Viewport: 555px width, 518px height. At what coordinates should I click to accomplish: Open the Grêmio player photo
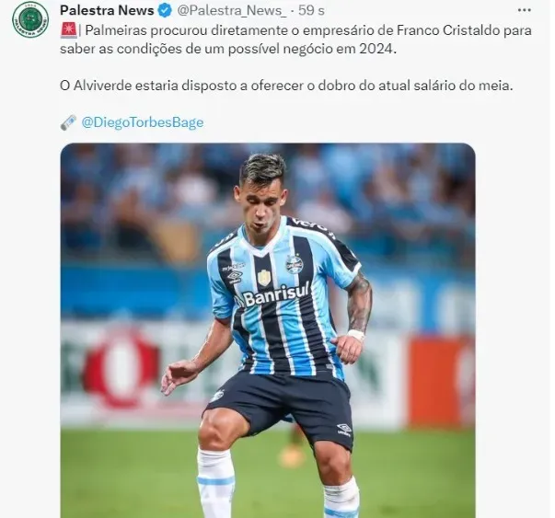(268, 330)
